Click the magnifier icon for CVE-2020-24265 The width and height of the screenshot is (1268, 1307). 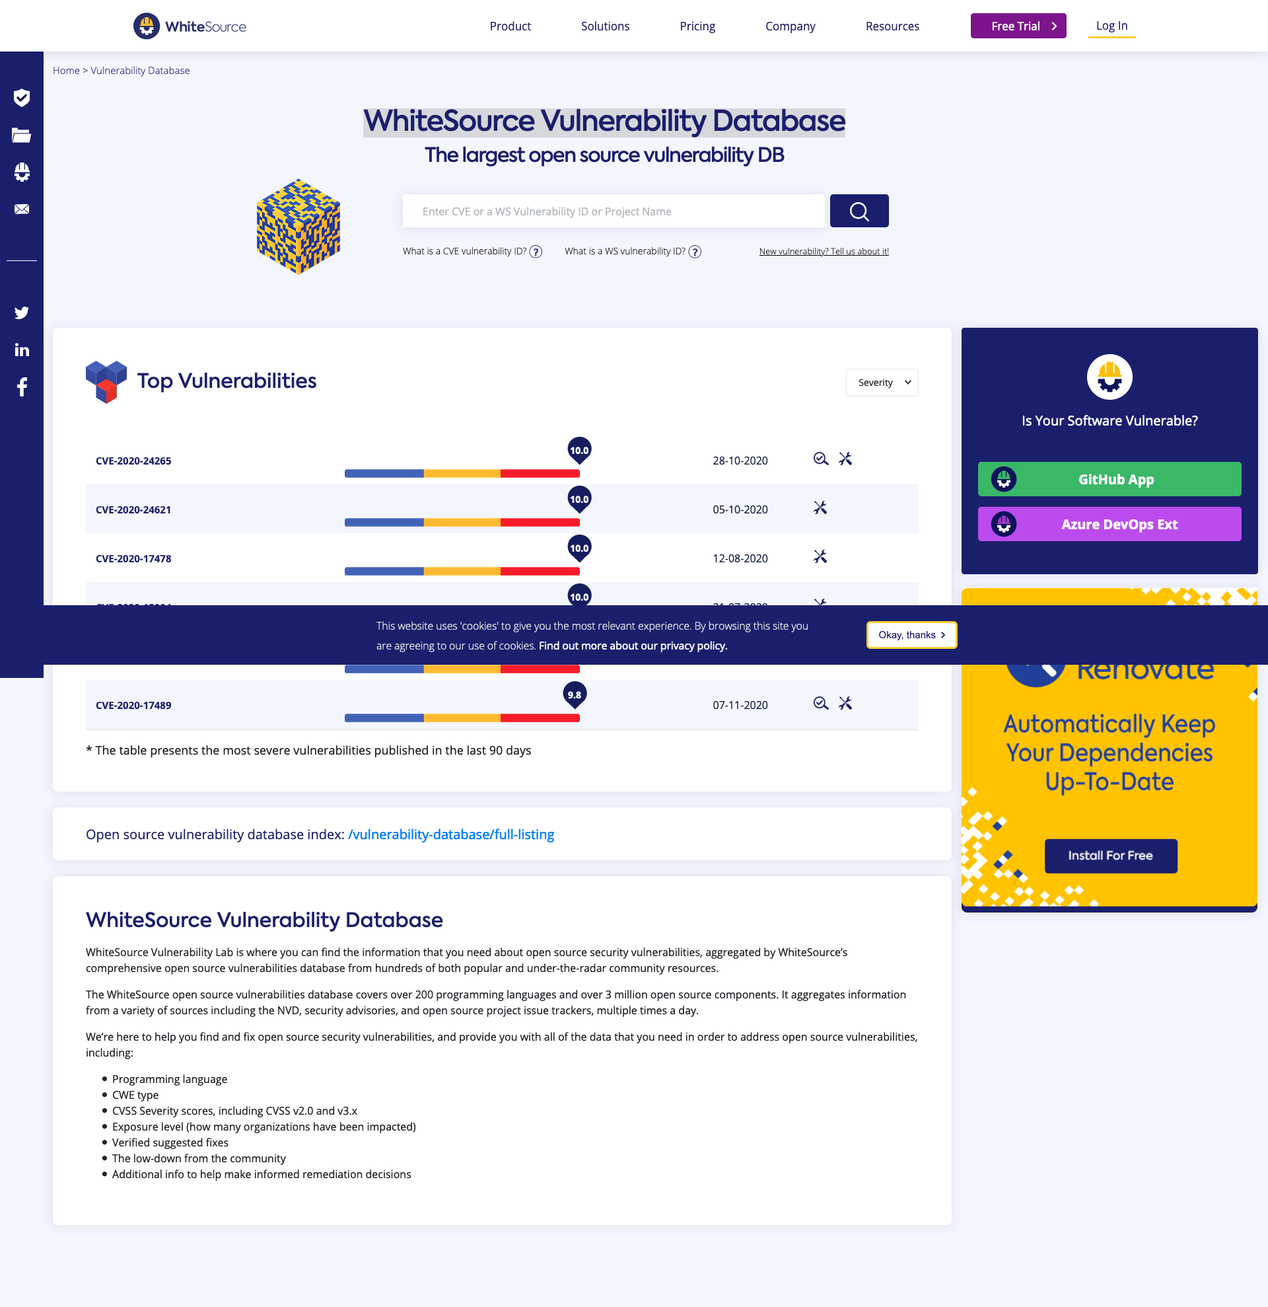click(x=820, y=459)
